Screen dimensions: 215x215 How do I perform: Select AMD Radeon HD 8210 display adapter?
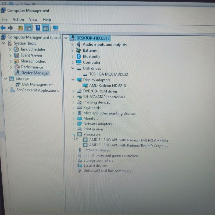[x=107, y=86]
